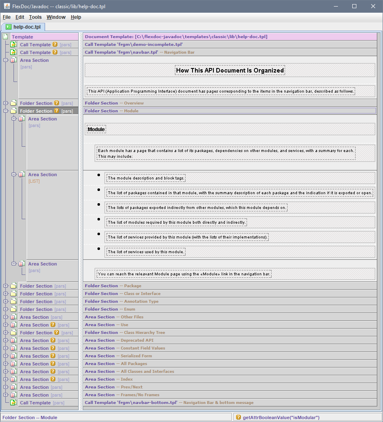
Task: Click the question mark icon on Class Hierarchy Tree row
Action: point(57,333)
